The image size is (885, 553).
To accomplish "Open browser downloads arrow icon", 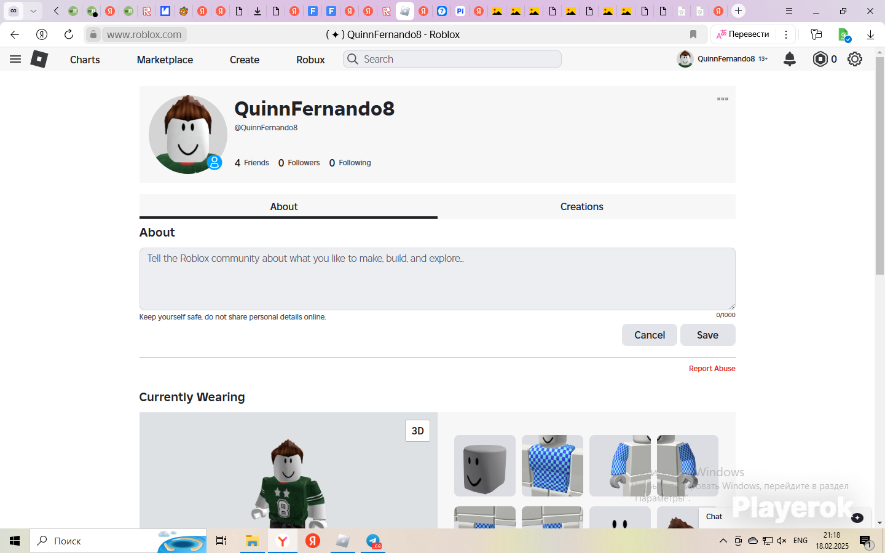I will pyautogui.click(x=870, y=34).
